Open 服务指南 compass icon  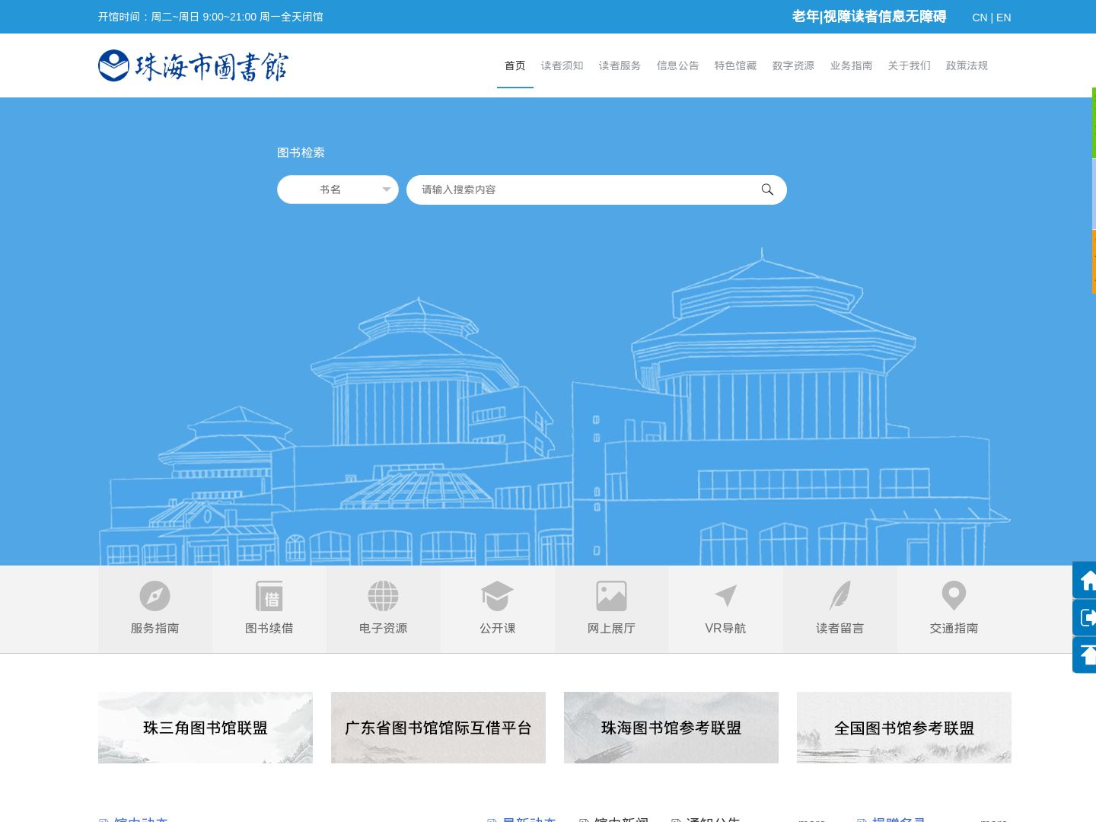(x=155, y=596)
